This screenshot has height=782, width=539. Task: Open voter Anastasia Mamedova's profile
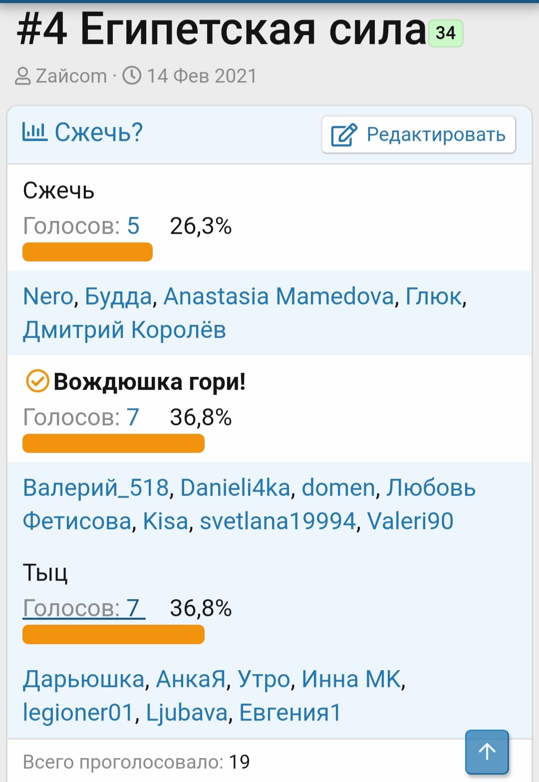coord(278,296)
